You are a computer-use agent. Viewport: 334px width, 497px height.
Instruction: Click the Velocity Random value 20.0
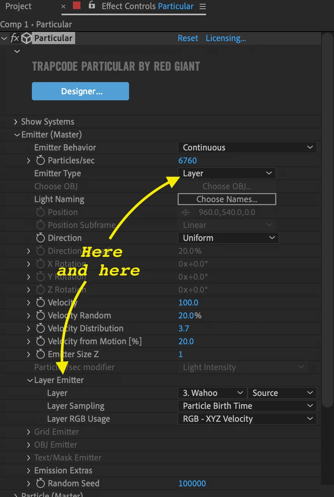[x=186, y=315]
